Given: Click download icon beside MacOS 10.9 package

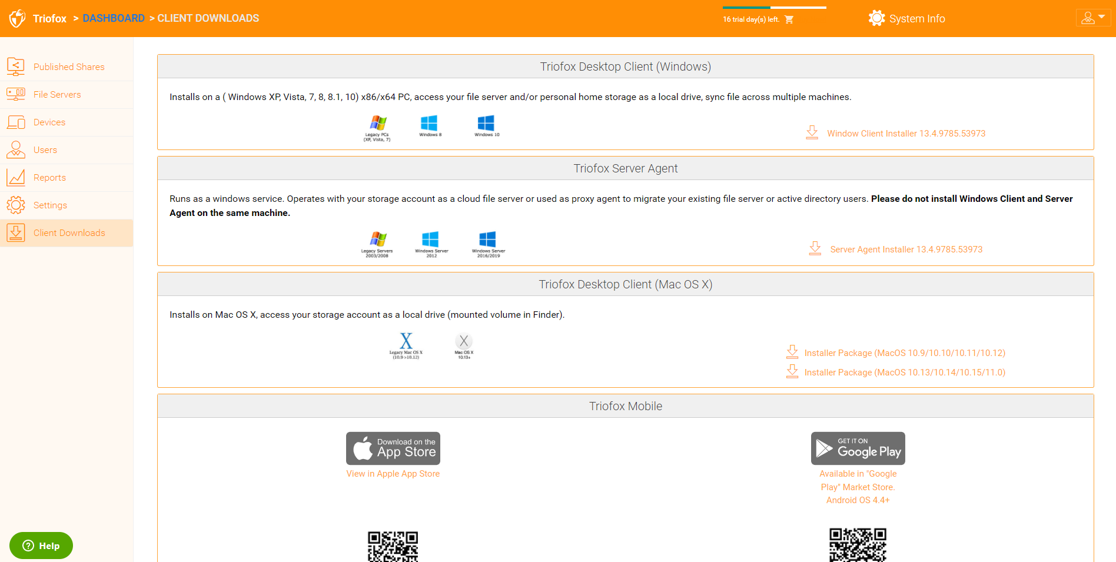Looking at the screenshot, I should [792, 352].
